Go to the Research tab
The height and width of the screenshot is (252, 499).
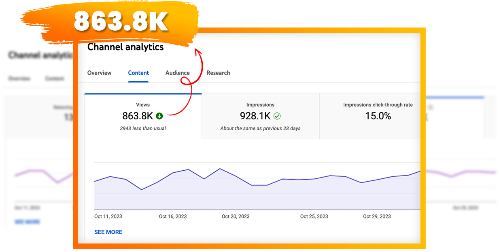[218, 73]
